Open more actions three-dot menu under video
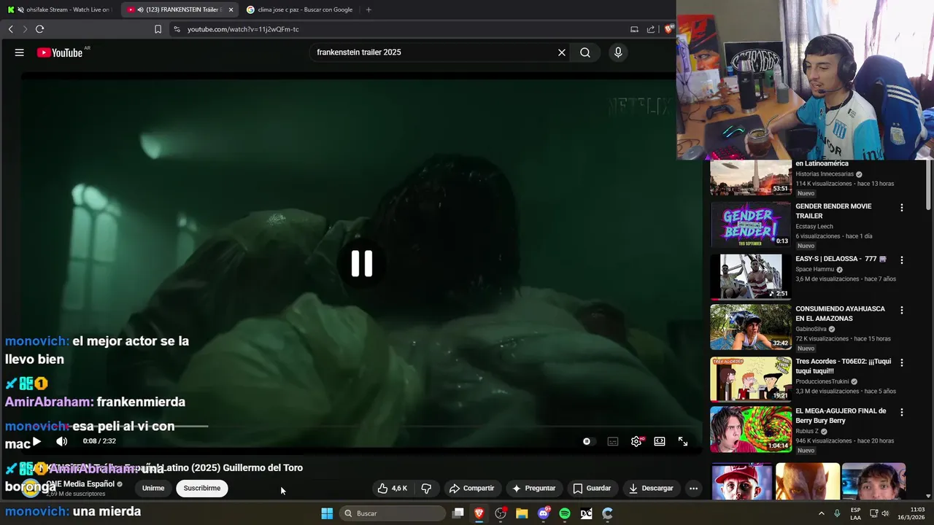This screenshot has width=934, height=525. 694,489
